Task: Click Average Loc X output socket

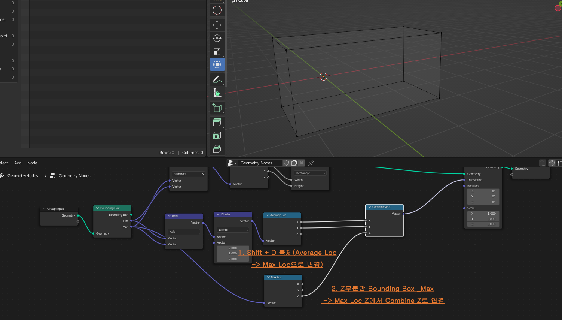Action: pyautogui.click(x=301, y=222)
